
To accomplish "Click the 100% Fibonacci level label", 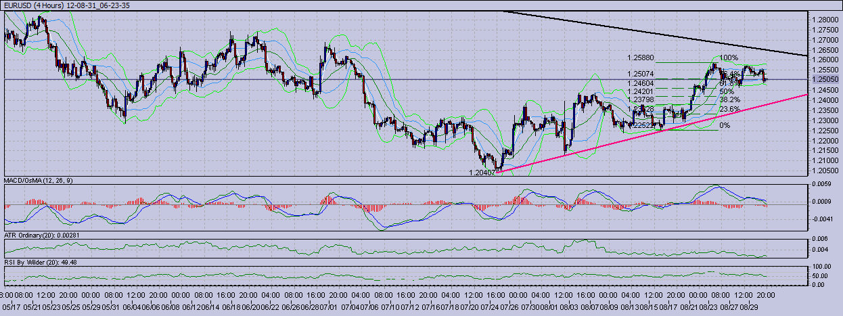I will 728,58.
